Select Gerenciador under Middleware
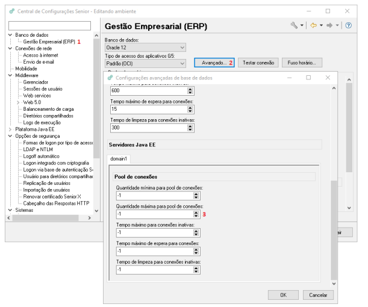The image size is (368, 307). [x=36, y=82]
